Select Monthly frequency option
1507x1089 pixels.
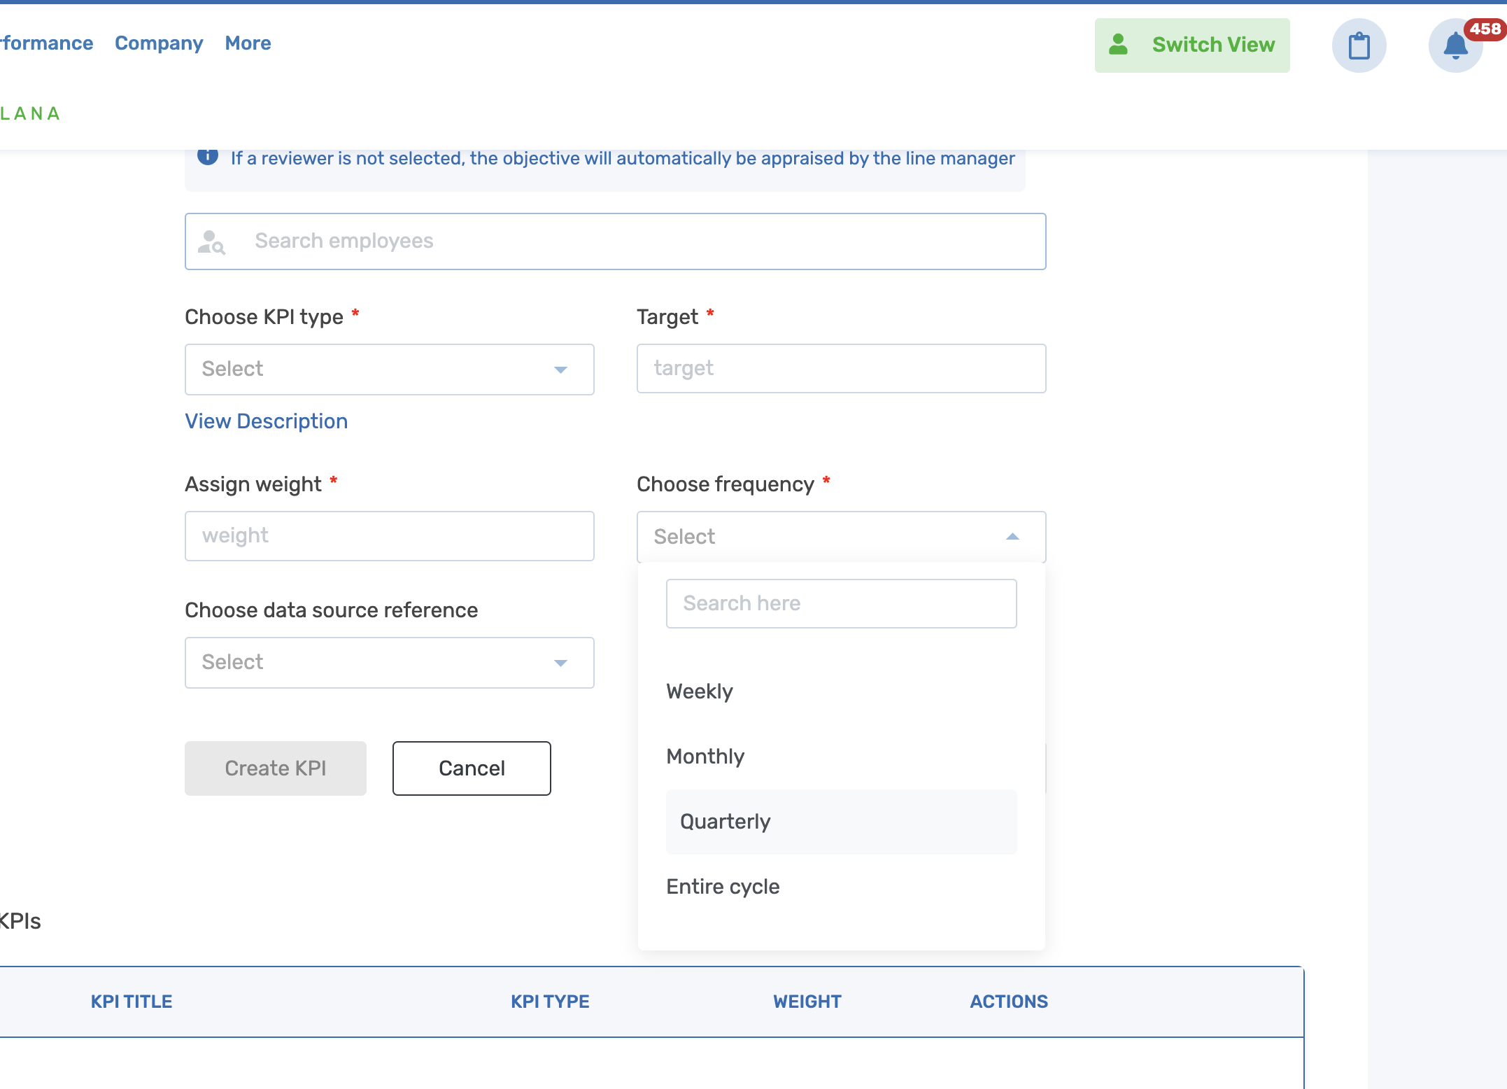point(705,757)
